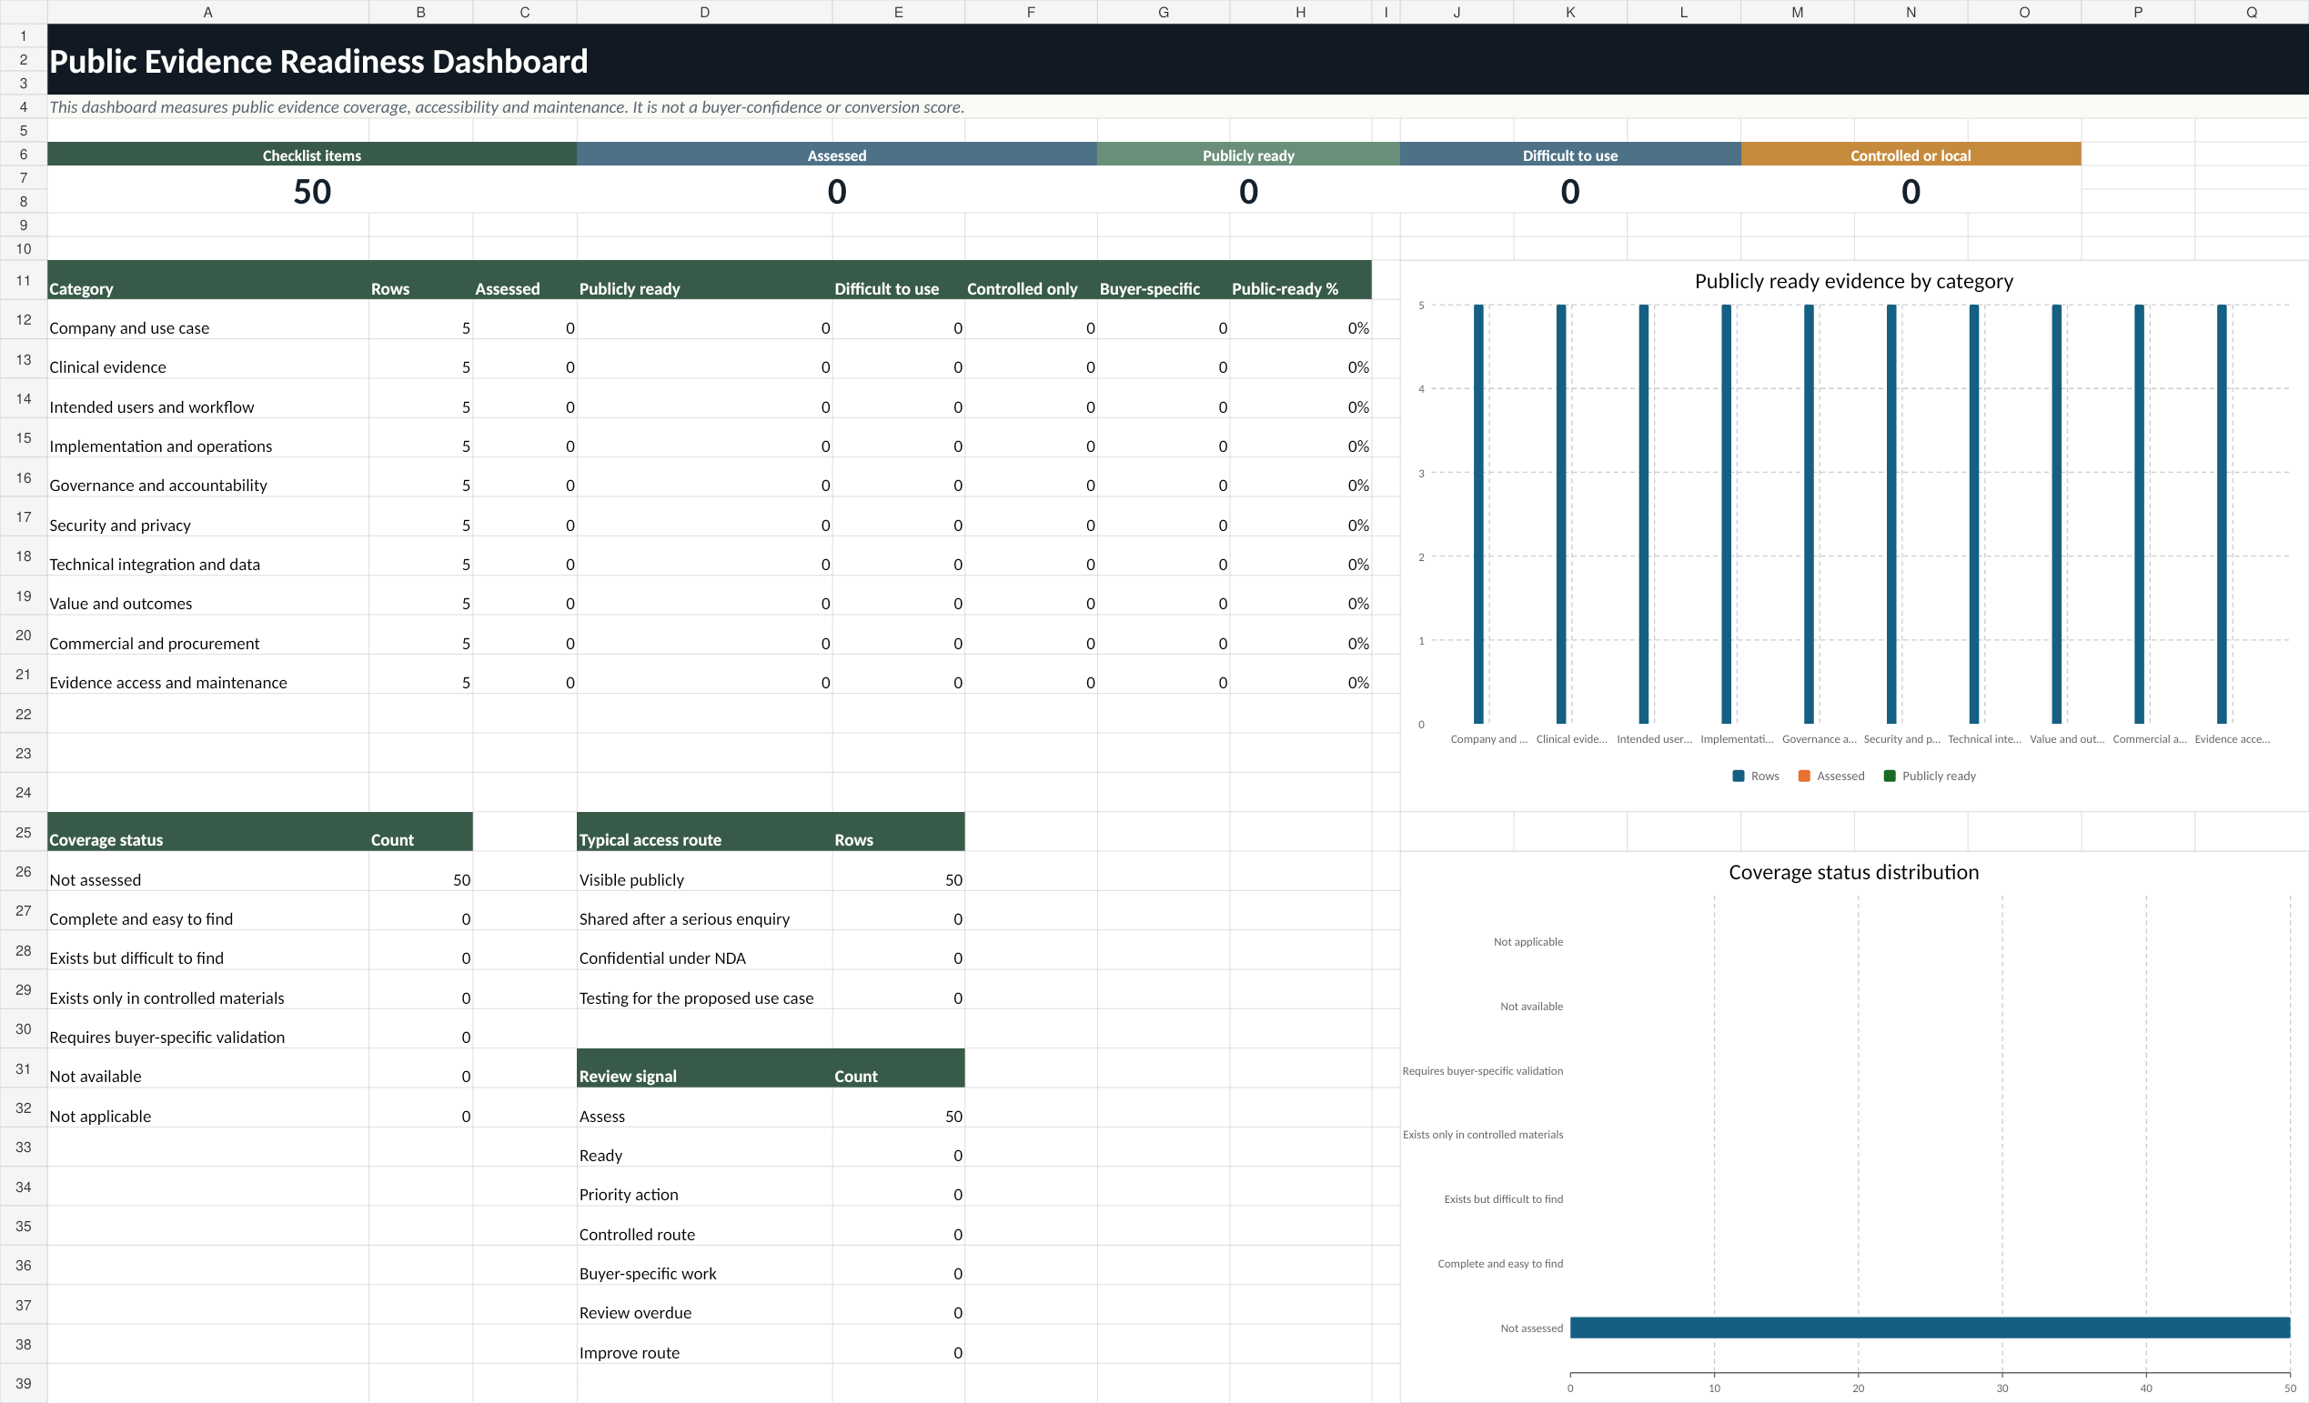
Task: Click Publicly ready evidence by category chart title
Action: (x=1853, y=281)
